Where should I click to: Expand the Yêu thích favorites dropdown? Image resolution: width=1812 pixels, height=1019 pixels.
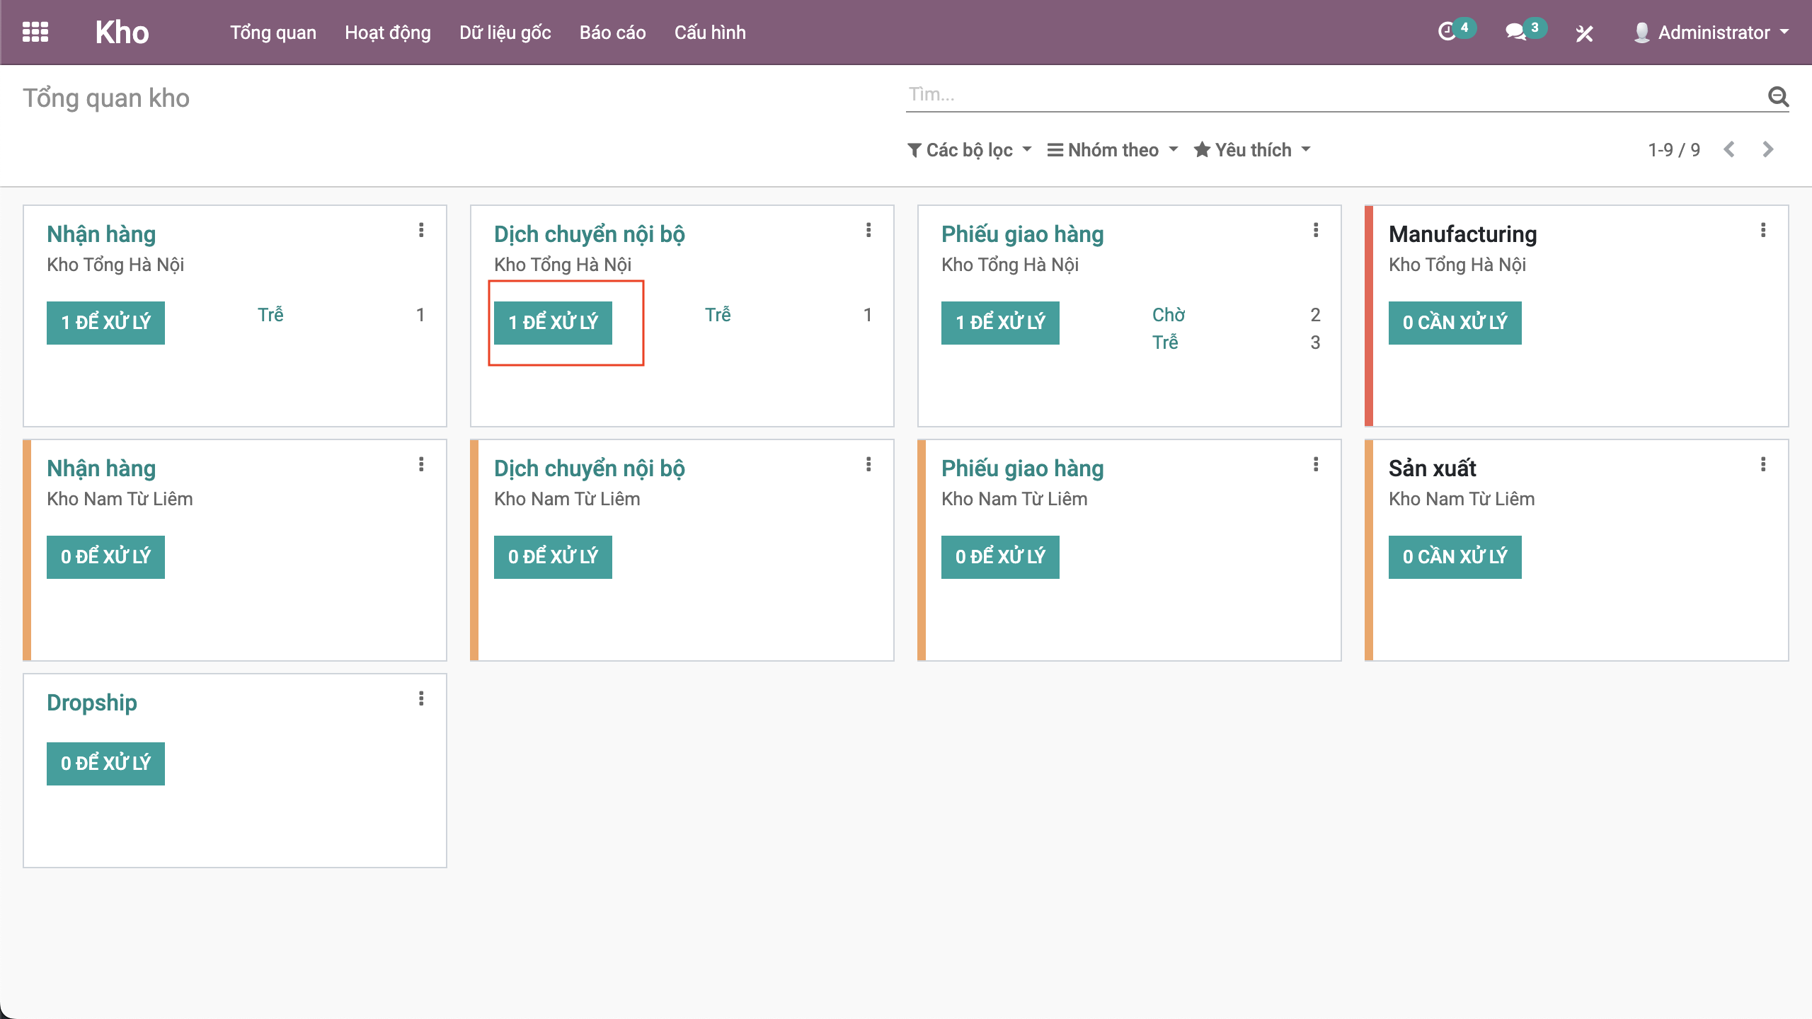(x=1252, y=150)
